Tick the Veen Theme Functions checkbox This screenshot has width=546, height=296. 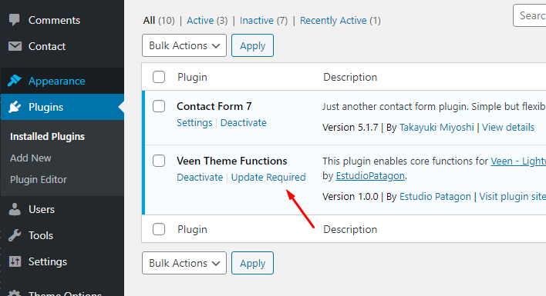(159, 161)
